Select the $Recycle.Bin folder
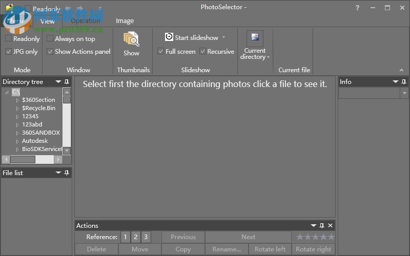 (39, 108)
